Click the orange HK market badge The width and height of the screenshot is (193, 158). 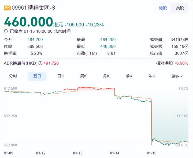7,8
